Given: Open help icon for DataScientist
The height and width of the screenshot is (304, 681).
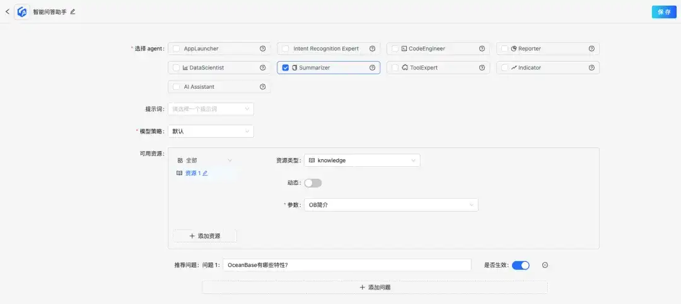Looking at the screenshot, I should (x=262, y=67).
